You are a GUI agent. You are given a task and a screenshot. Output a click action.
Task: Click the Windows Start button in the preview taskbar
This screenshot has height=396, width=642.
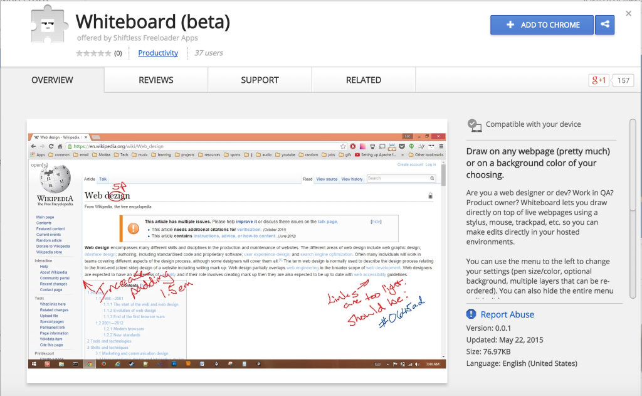pos(34,364)
